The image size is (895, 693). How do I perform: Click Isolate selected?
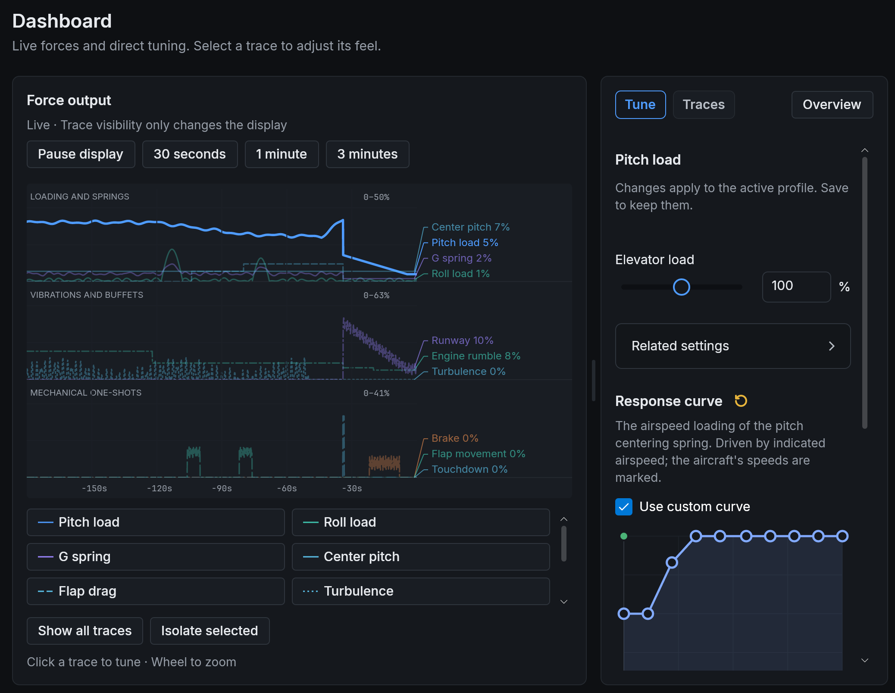(x=210, y=631)
